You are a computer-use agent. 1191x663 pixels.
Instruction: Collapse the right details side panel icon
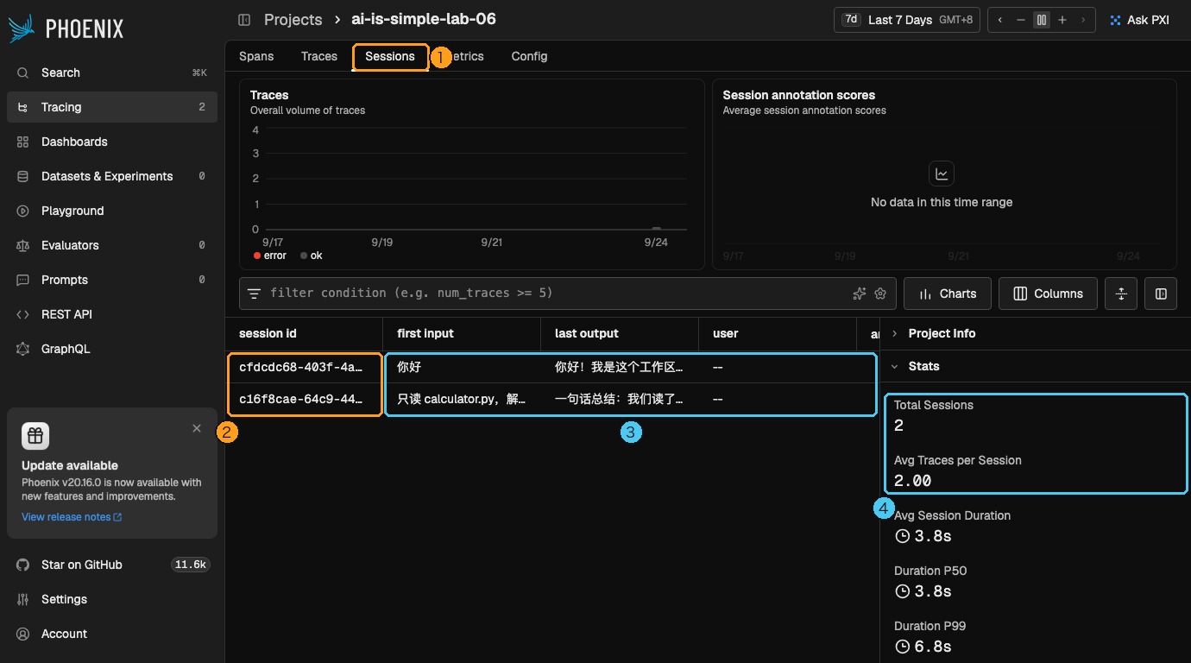[1161, 294]
